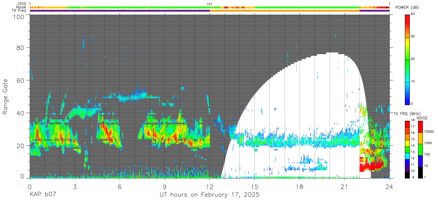This screenshot has height=202, width=438.
Task: Click the KAP b07 radar beam label
Action: point(43,195)
